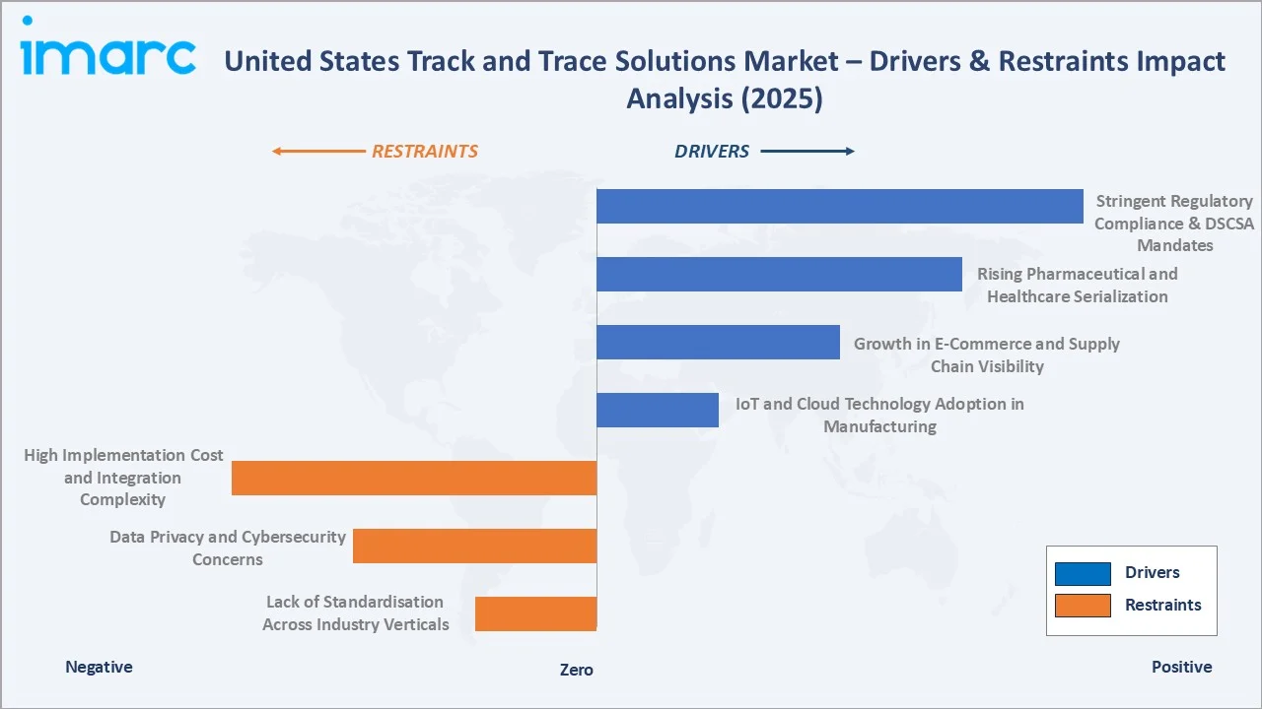This screenshot has height=709, width=1262.
Task: Click the IoT and Cloud Technology bar
Action: click(x=658, y=410)
